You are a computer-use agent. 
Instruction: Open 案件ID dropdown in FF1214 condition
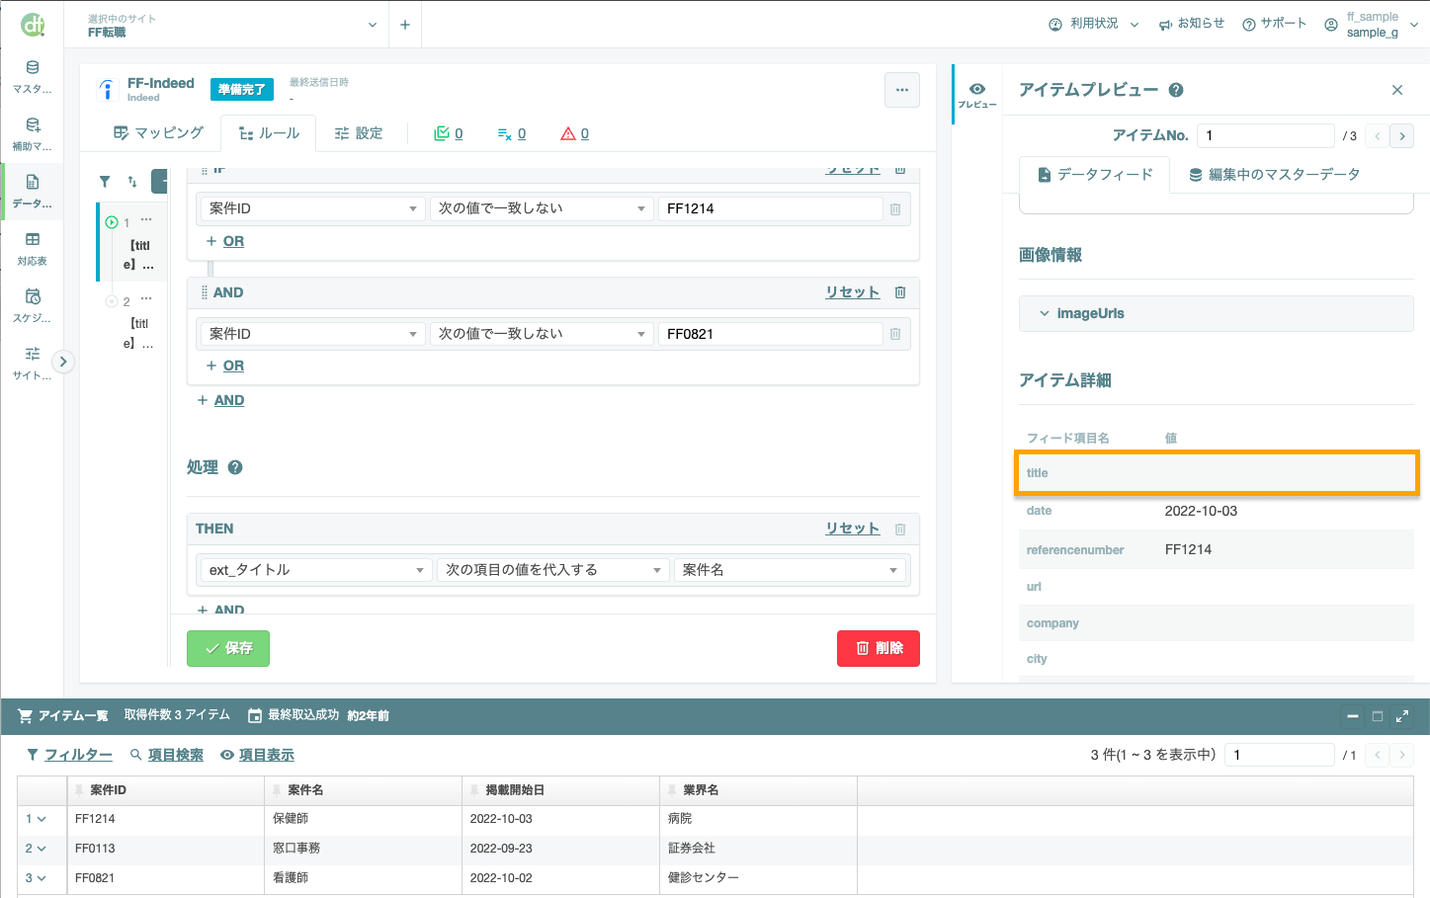pos(313,208)
